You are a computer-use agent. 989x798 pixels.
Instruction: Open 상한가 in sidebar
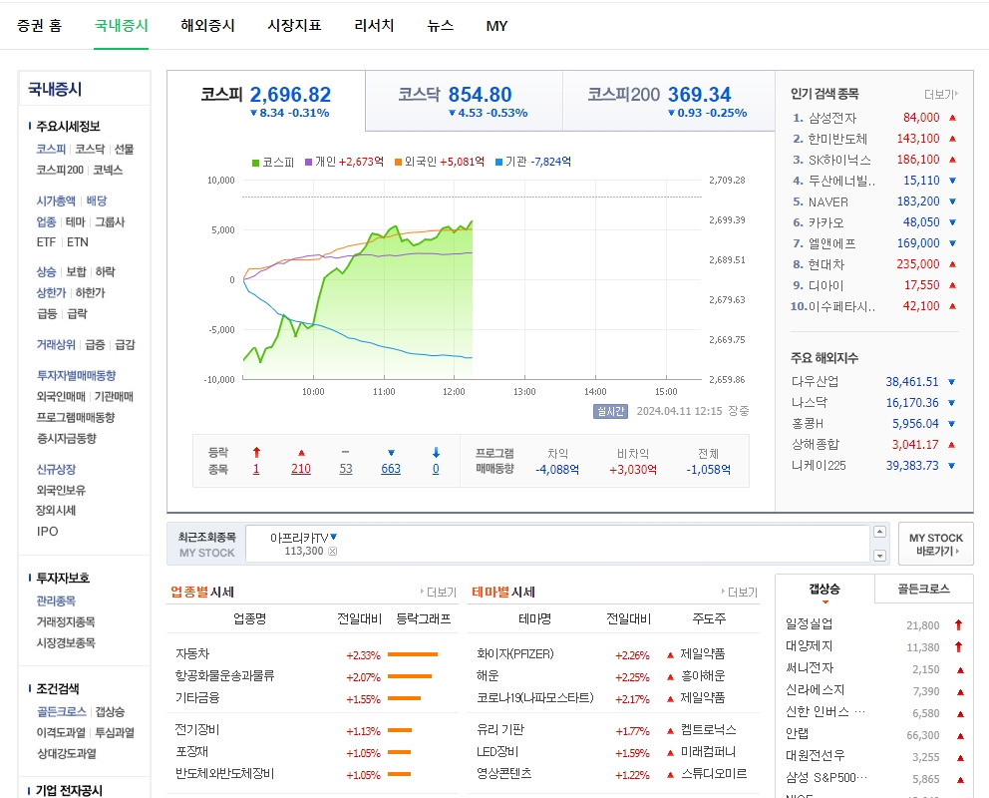(x=51, y=292)
